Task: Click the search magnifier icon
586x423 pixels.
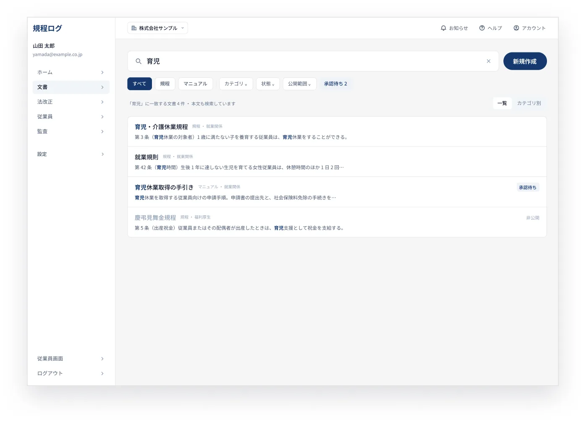Action: (138, 61)
